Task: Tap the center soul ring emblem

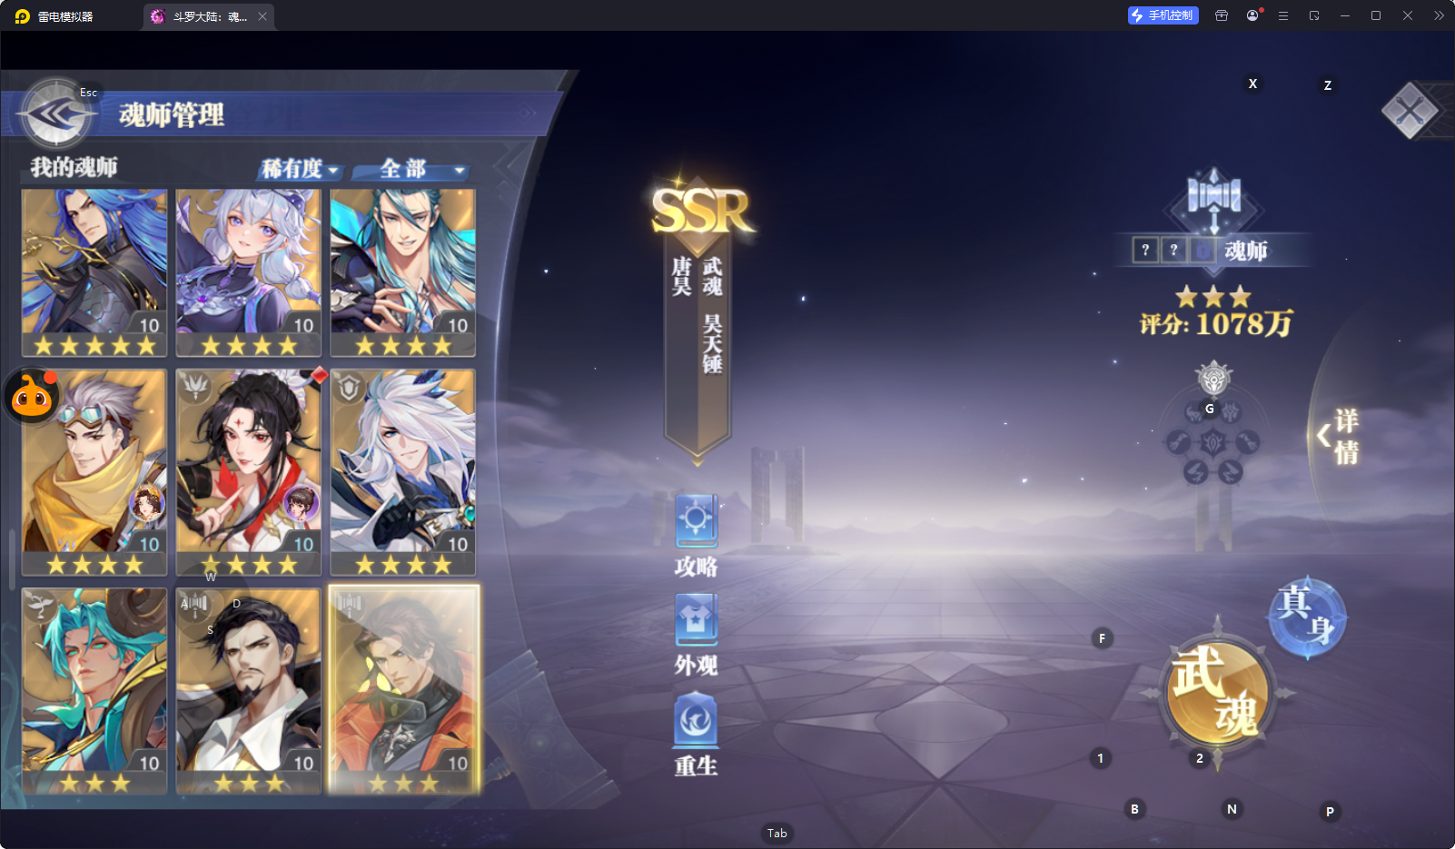Action: [1213, 443]
